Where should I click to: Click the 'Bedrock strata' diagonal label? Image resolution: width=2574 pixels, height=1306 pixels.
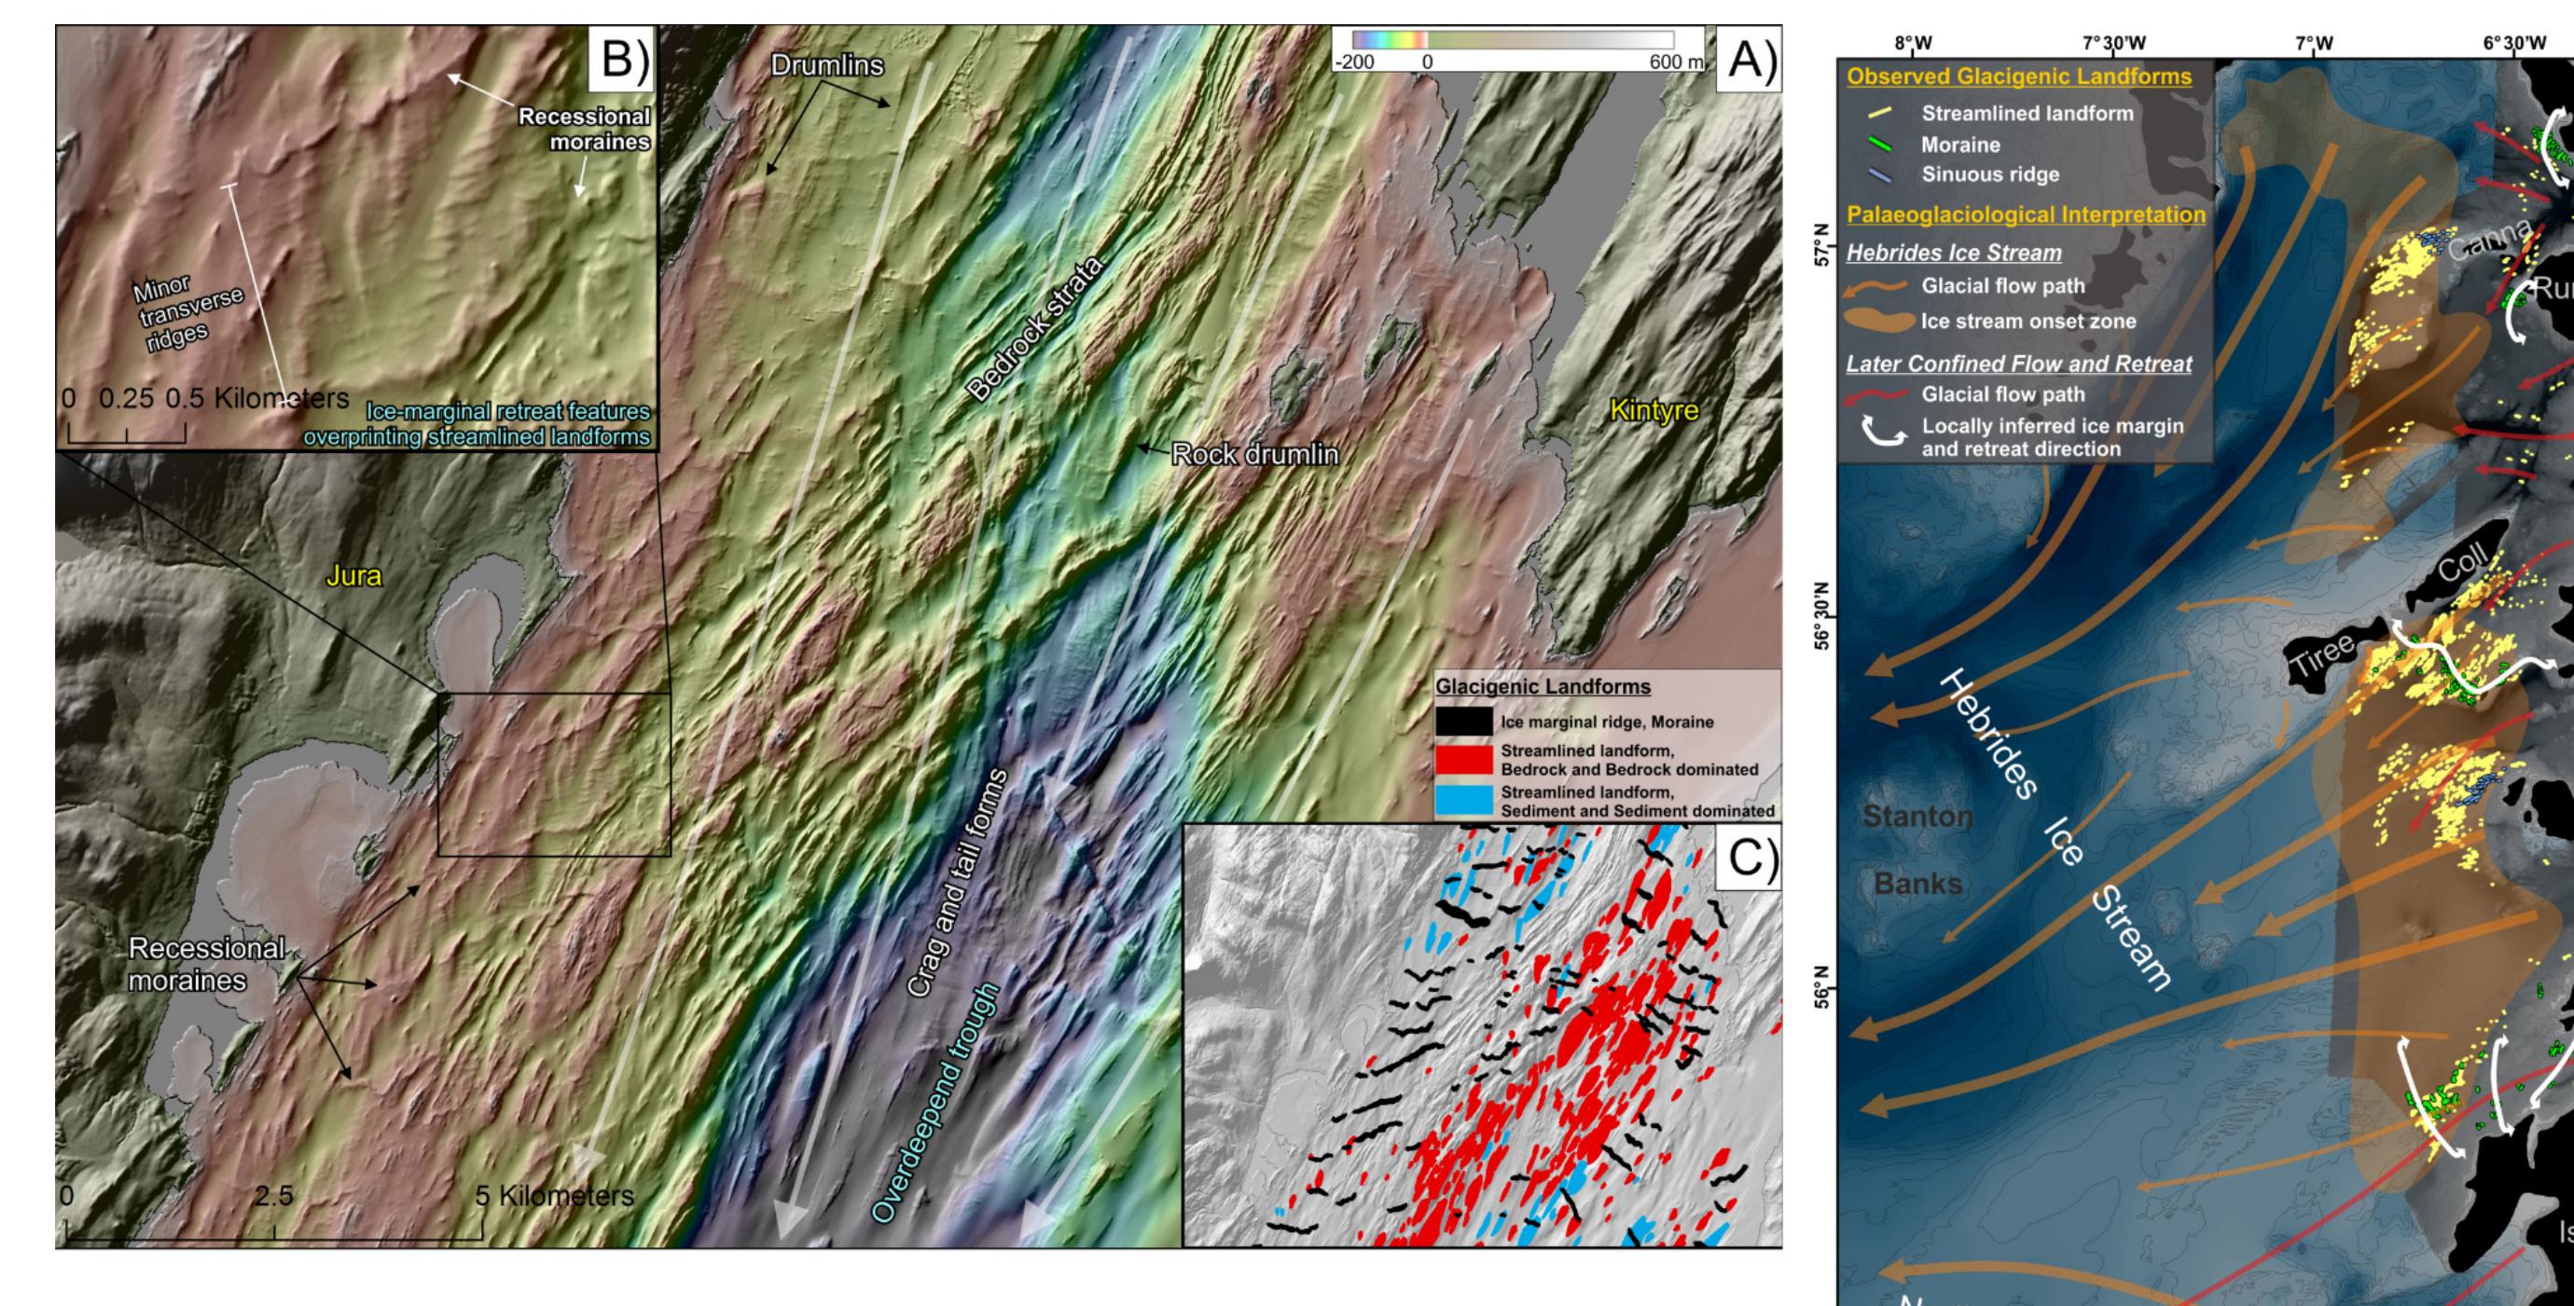[1036, 329]
